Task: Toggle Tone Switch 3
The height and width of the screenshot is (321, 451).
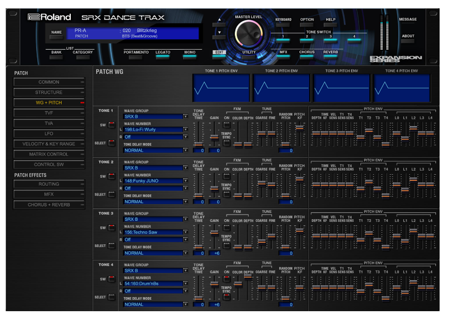Action: coord(330,40)
